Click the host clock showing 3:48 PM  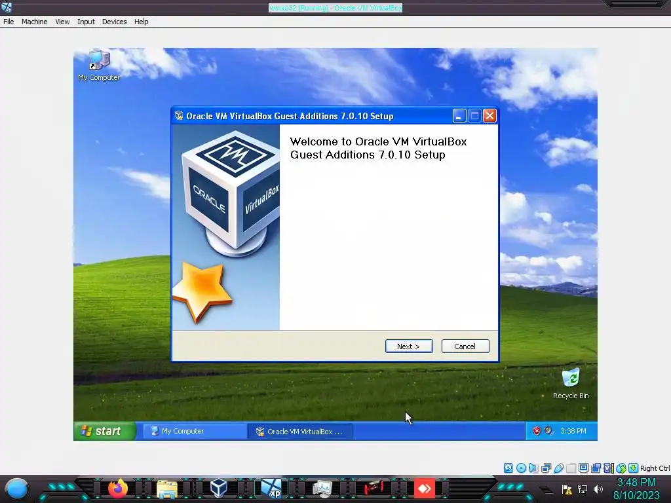pos(636,483)
